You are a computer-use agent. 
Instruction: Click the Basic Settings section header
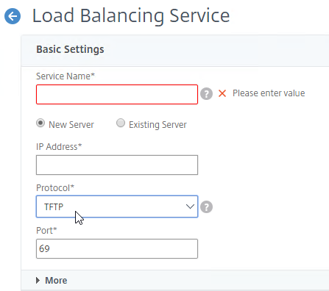(70, 49)
